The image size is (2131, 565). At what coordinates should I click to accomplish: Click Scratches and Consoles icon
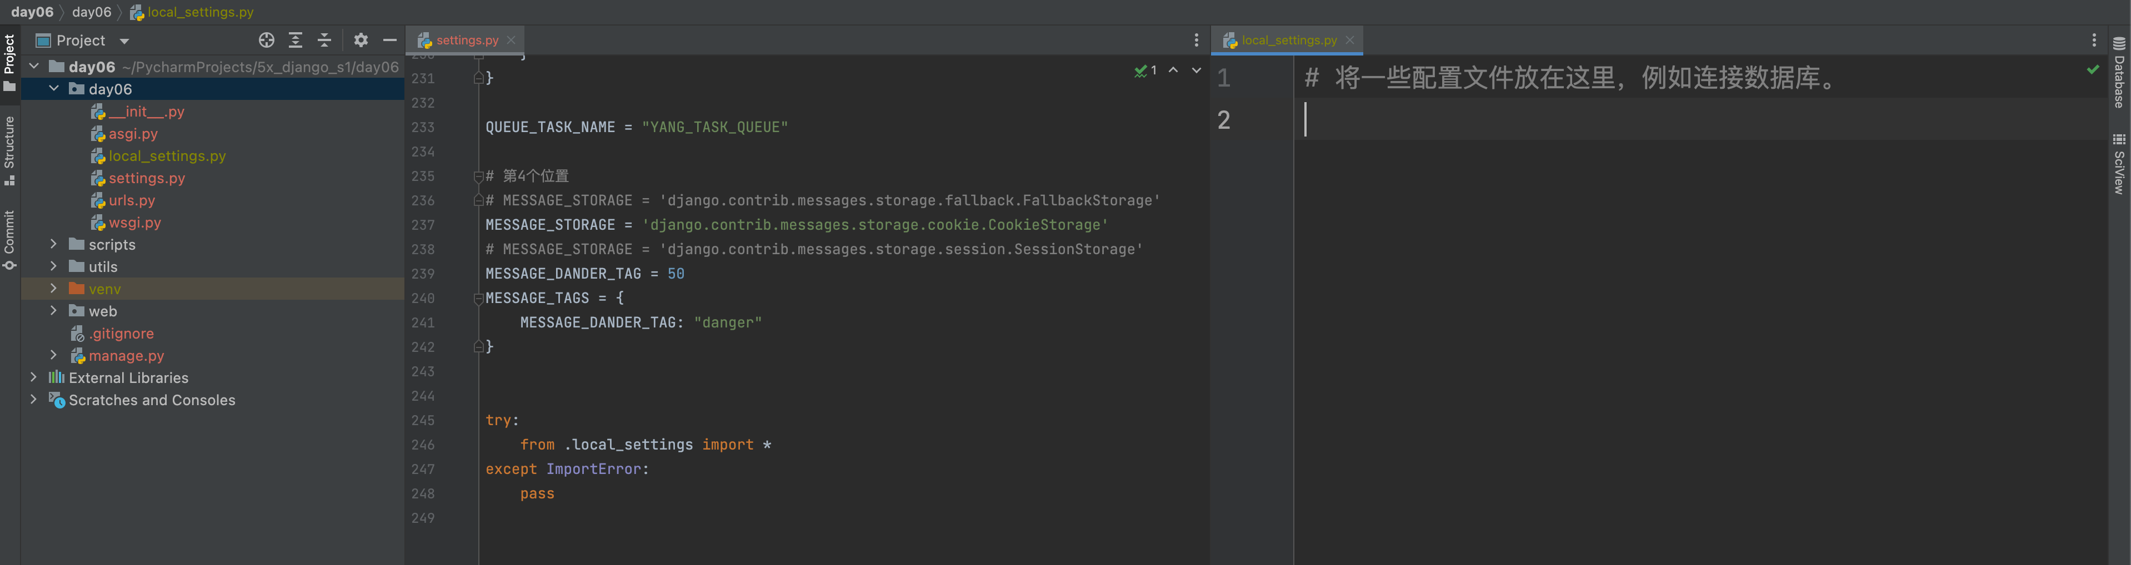coord(56,399)
